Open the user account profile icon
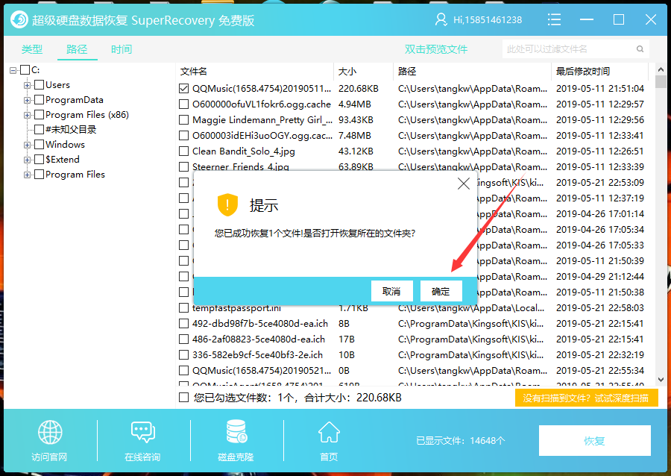 click(441, 19)
